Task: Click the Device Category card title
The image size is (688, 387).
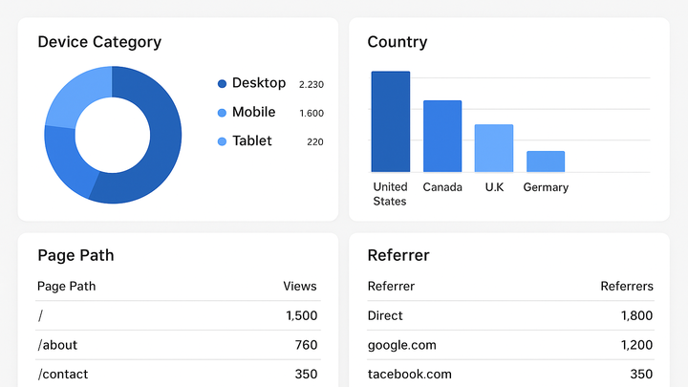Action: click(99, 42)
